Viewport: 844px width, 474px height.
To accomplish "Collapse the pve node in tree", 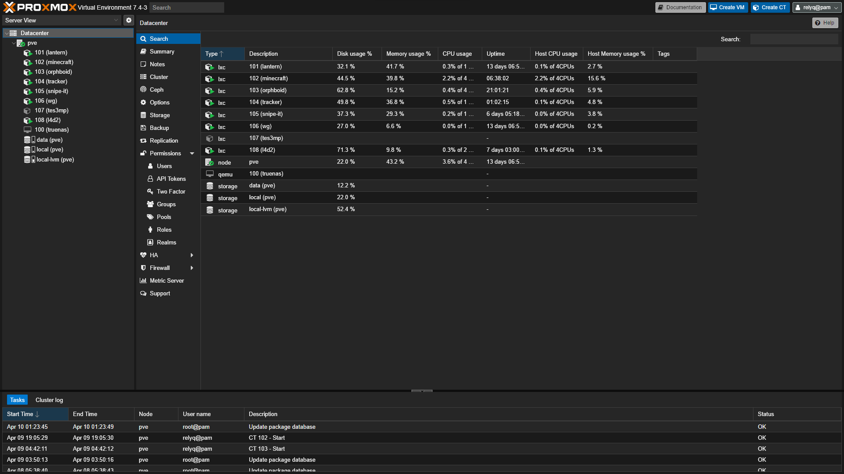I will [14, 43].
